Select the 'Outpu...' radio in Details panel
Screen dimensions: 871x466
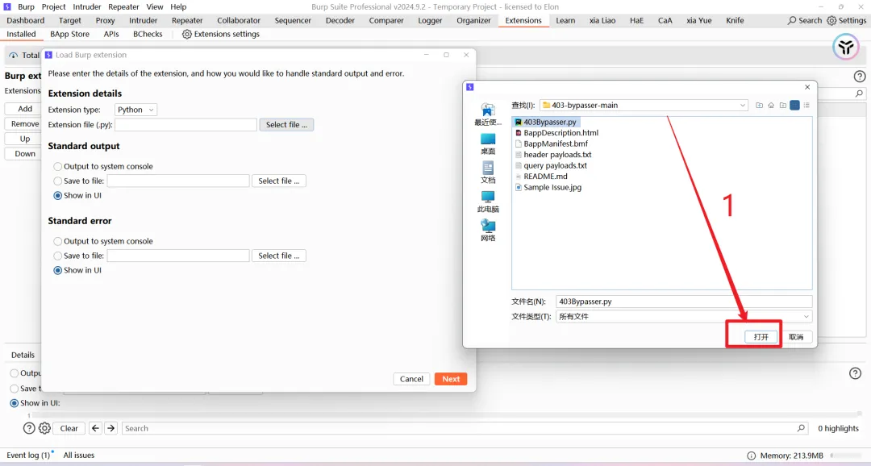[x=15, y=373]
